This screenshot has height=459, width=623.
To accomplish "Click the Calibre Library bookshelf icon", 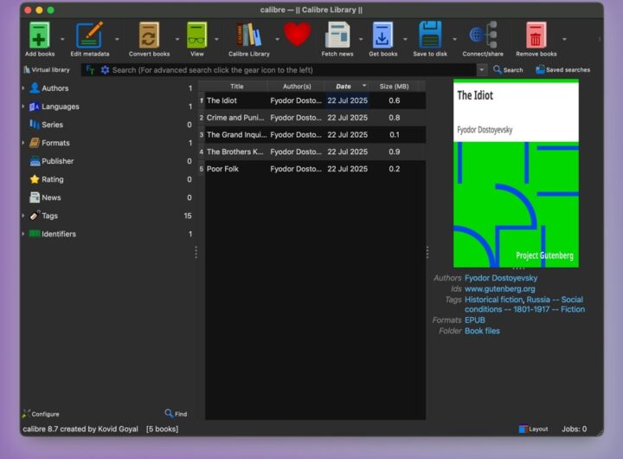I will click(248, 35).
